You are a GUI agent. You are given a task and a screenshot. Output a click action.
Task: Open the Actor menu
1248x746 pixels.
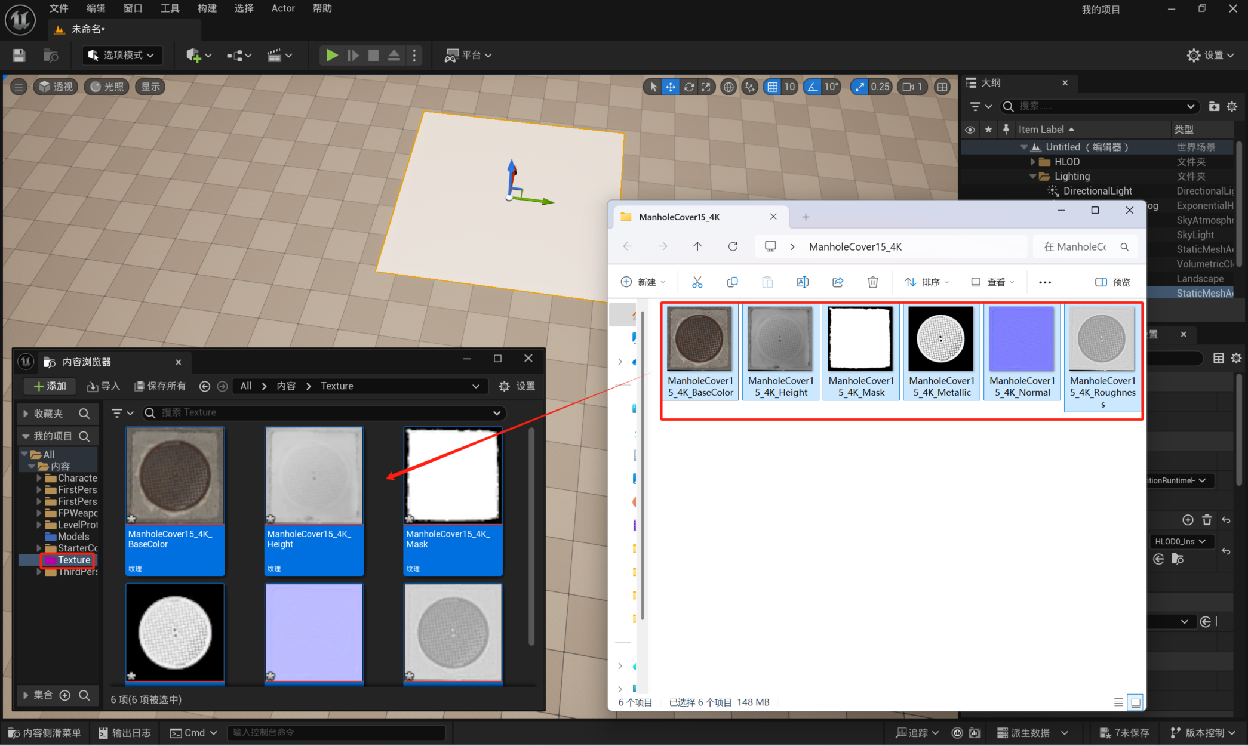(283, 8)
